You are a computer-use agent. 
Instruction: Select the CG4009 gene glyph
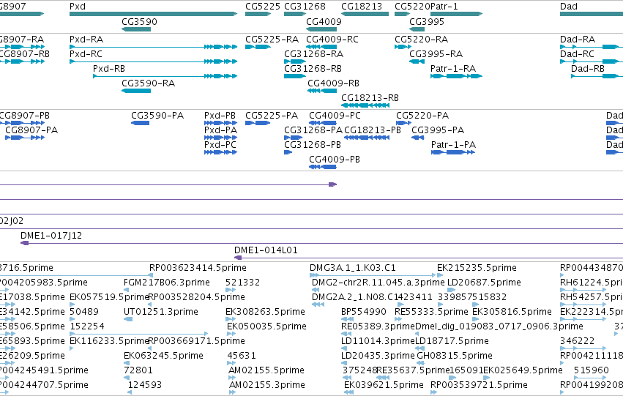coord(321,29)
